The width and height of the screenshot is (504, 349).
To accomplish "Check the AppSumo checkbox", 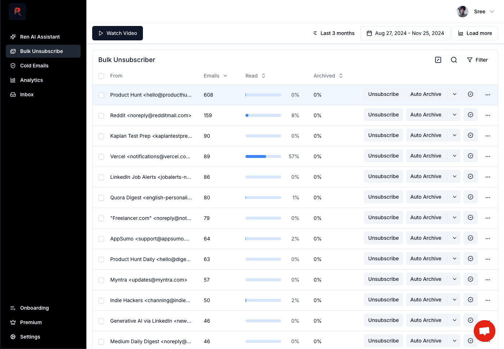I will coord(101,239).
